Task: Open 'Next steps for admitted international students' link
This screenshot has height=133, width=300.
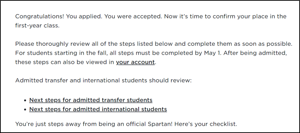Action: coord(98,109)
